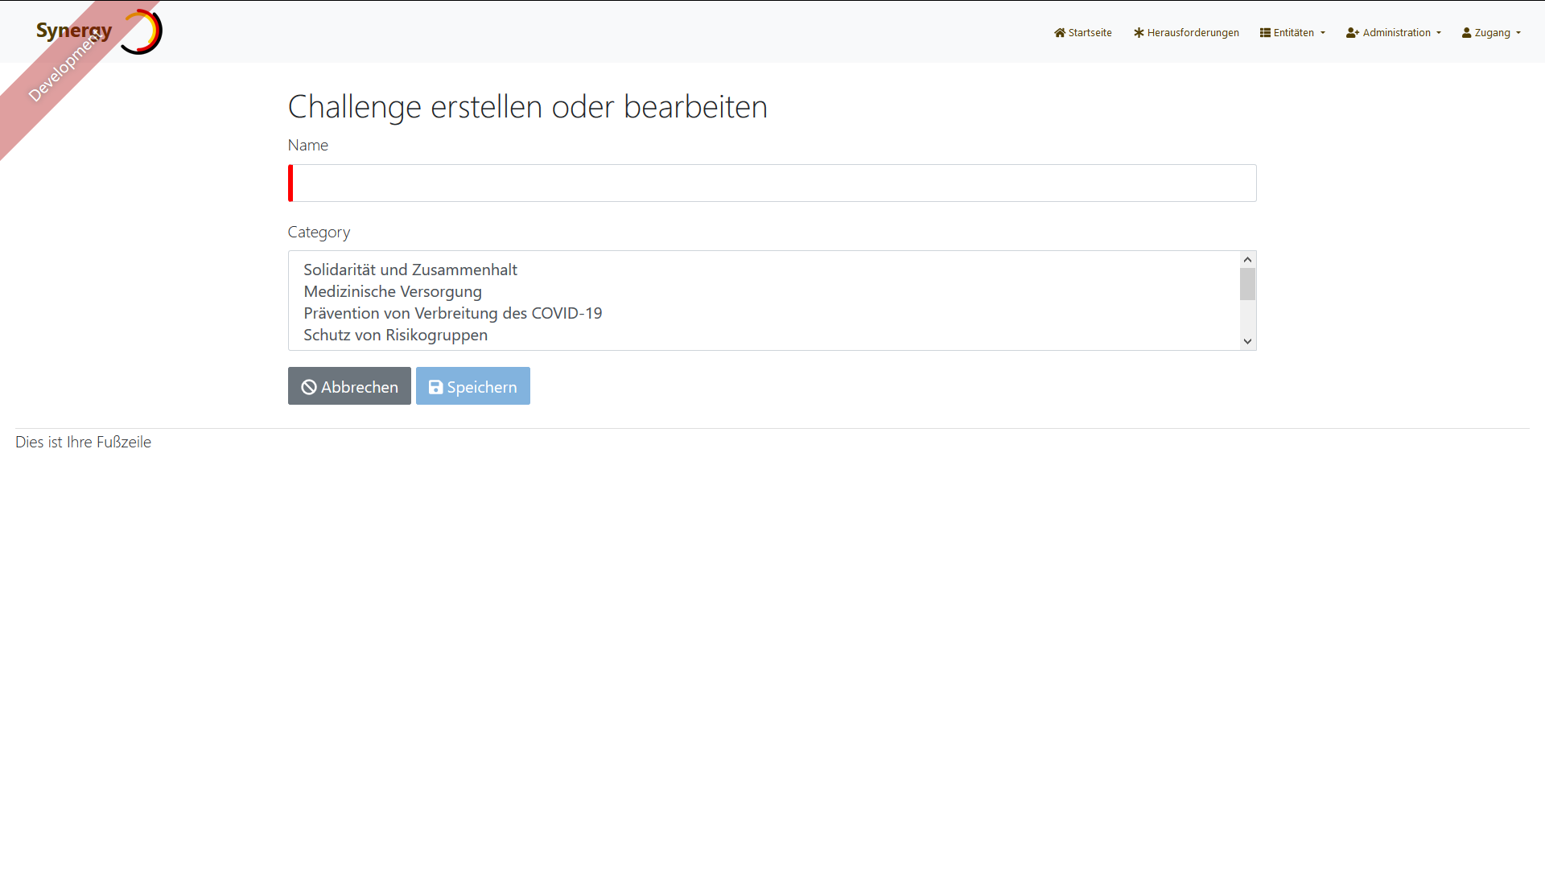Expand the Entitäten dropdown caret
The width and height of the screenshot is (1545, 869).
point(1323,33)
